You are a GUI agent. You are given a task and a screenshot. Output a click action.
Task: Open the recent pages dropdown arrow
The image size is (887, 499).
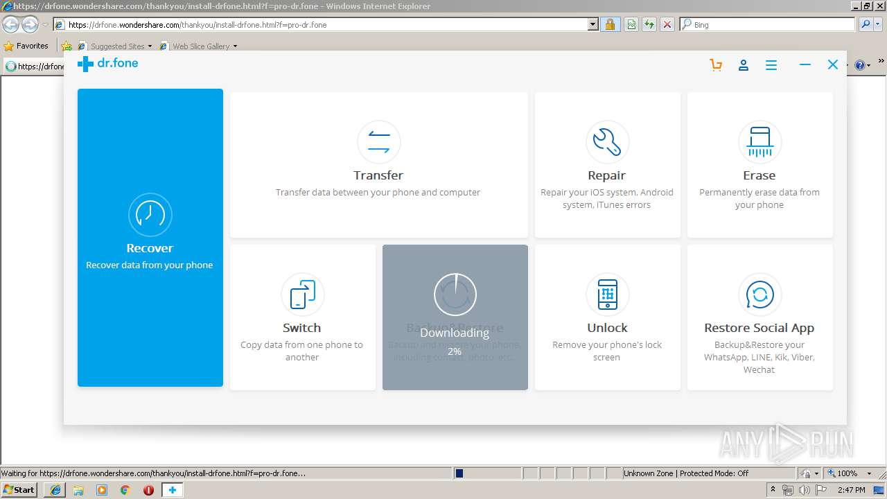[45, 25]
